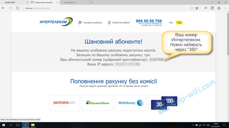Image resolution: width=229 pixels, height=128 pixels.
Task: Choose the portmone.com payment option
Action: [65, 103]
